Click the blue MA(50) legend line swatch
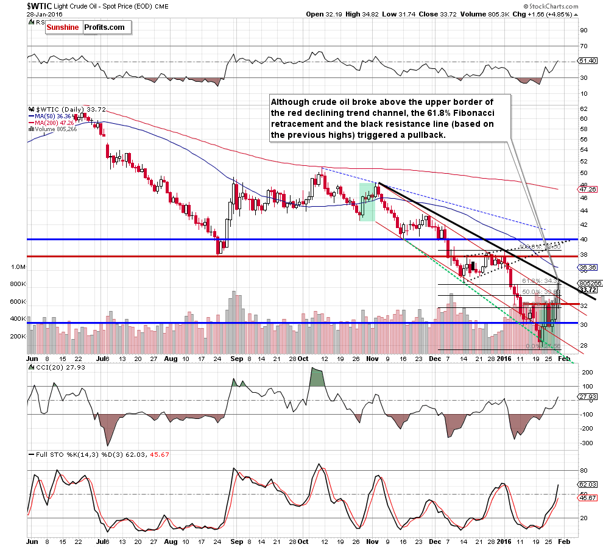 [x=32, y=116]
